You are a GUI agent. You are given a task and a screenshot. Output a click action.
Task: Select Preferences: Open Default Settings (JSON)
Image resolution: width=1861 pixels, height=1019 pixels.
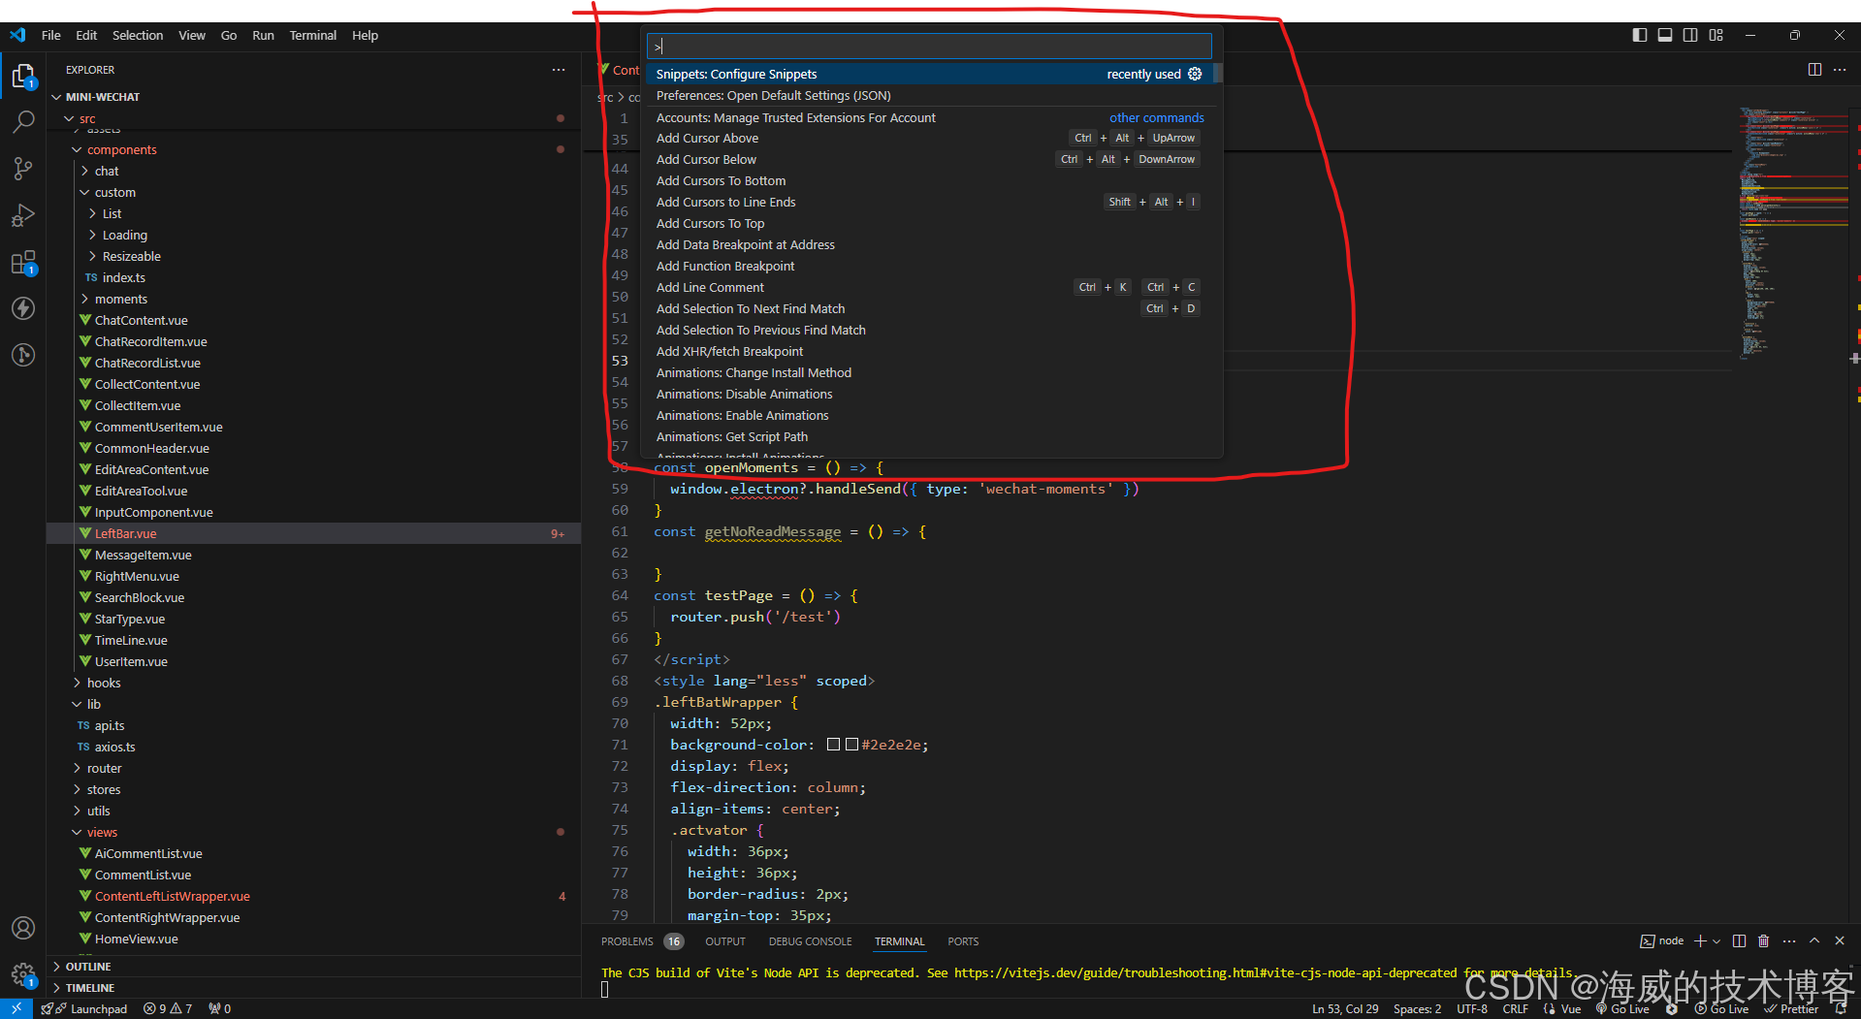tap(929, 95)
